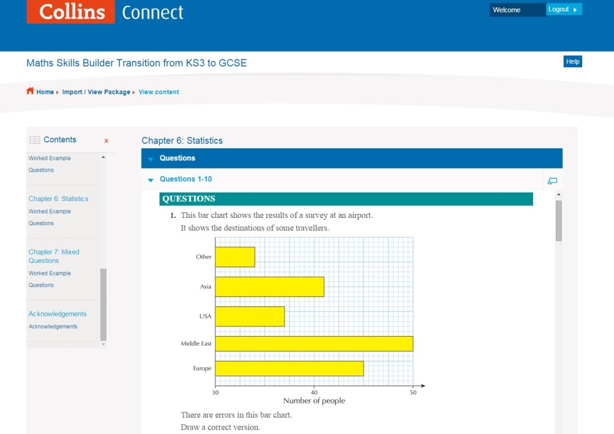Click the Welcome user bar in the header
Screen dimensions: 614x434
517,10
